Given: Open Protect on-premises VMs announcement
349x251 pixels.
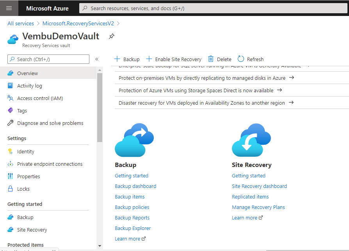Looking at the screenshot, I should (x=202, y=78).
